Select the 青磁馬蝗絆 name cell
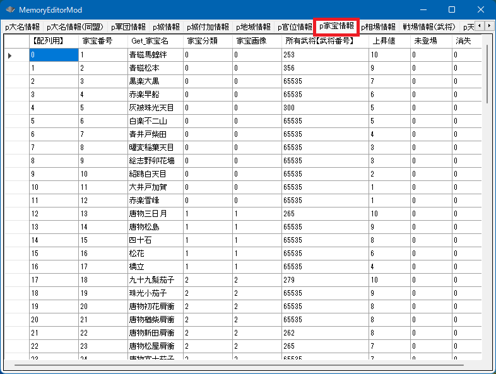496x374 pixels. click(x=154, y=55)
